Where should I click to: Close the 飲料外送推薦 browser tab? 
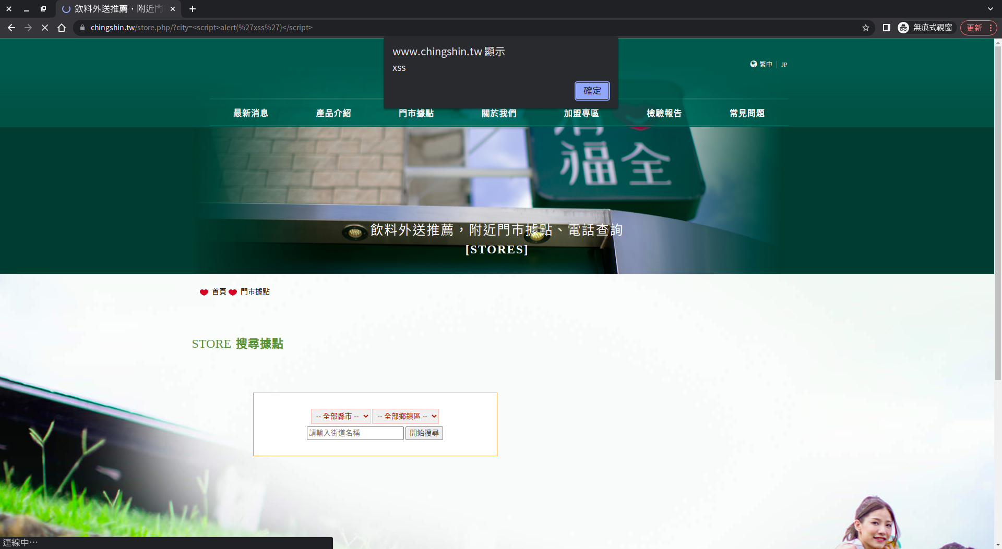(173, 9)
